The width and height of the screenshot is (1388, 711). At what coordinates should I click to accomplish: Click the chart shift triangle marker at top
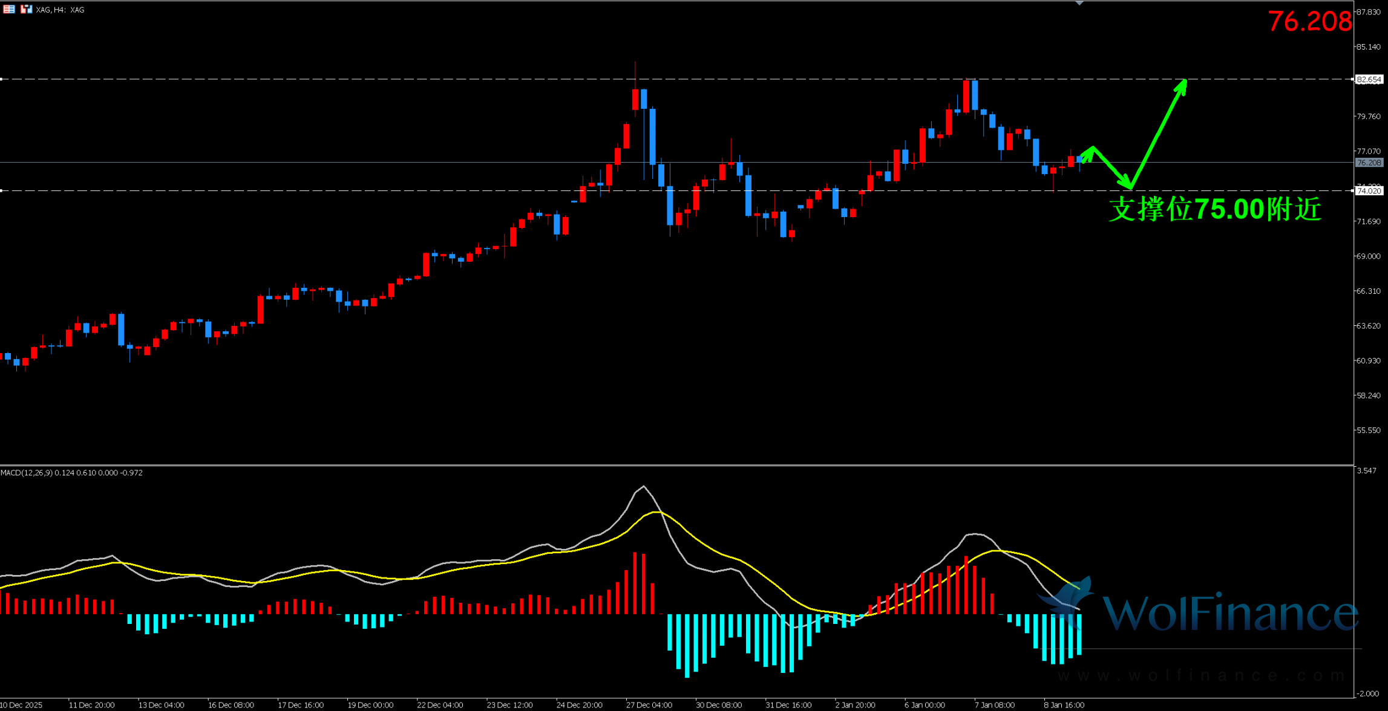(1079, 3)
